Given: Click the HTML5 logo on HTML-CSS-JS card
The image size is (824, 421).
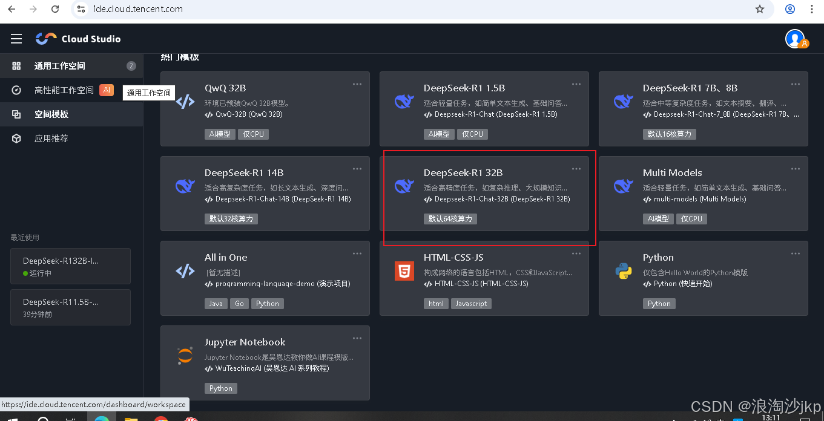Looking at the screenshot, I should tap(404, 270).
